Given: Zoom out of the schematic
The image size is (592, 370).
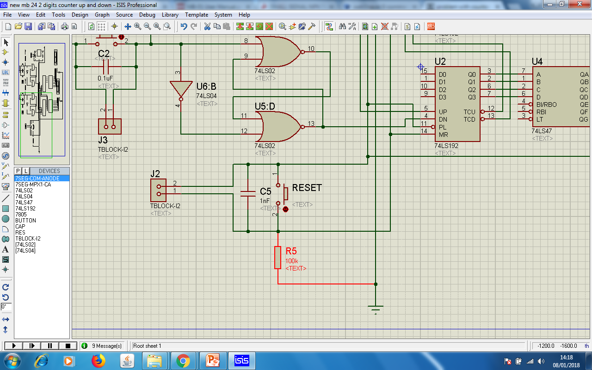Looking at the screenshot, I should (x=148, y=26).
